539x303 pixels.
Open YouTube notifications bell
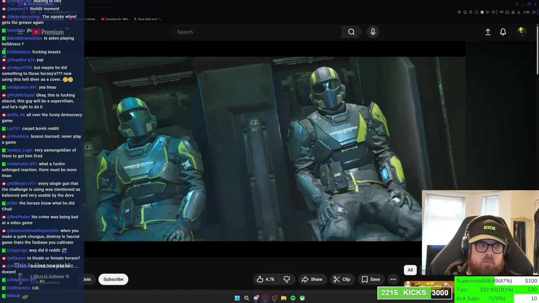[503, 32]
